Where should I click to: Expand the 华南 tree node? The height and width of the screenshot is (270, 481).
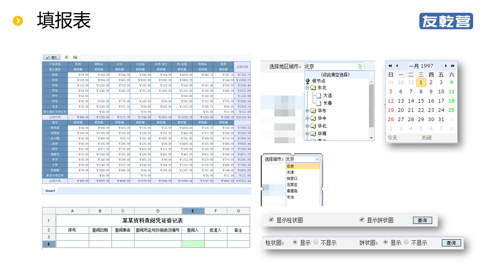(x=307, y=133)
